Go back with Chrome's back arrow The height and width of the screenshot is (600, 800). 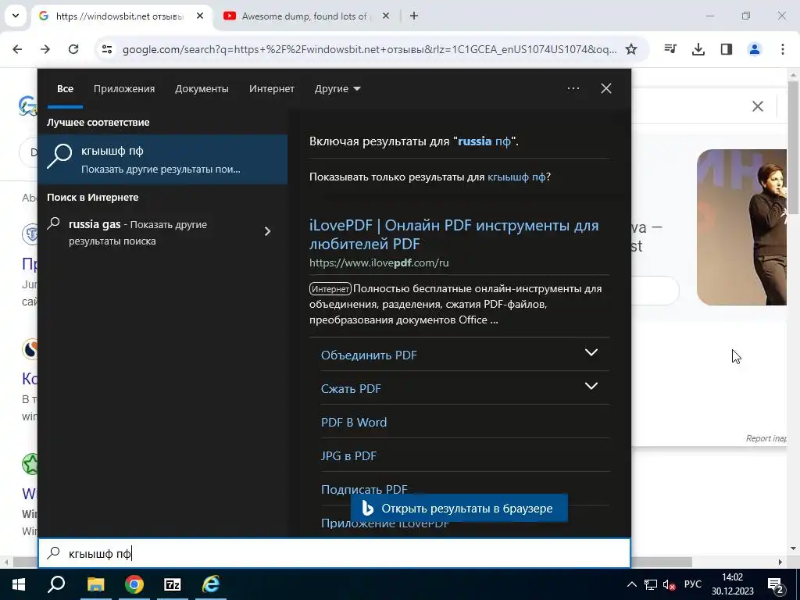[x=17, y=49]
